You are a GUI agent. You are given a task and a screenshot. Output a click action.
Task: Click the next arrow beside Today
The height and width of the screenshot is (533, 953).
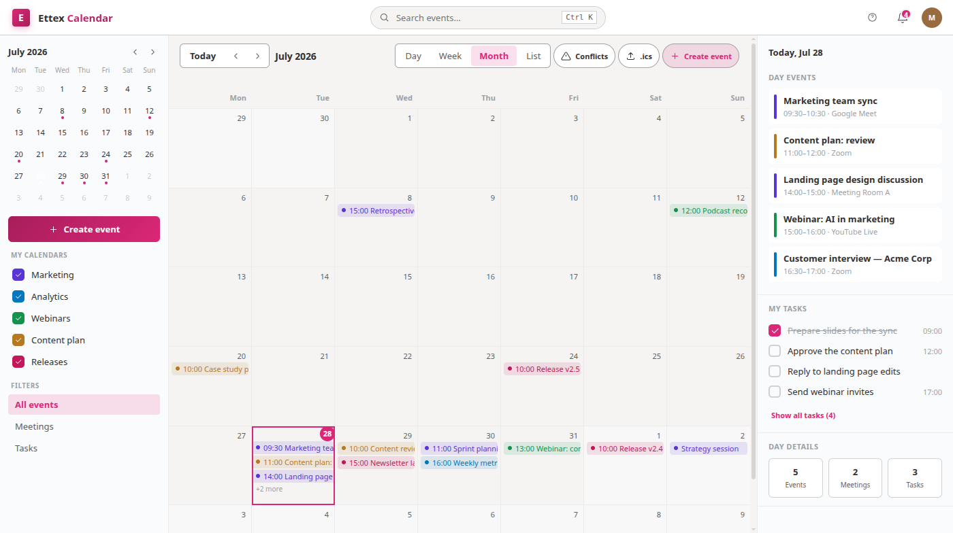[x=257, y=56]
